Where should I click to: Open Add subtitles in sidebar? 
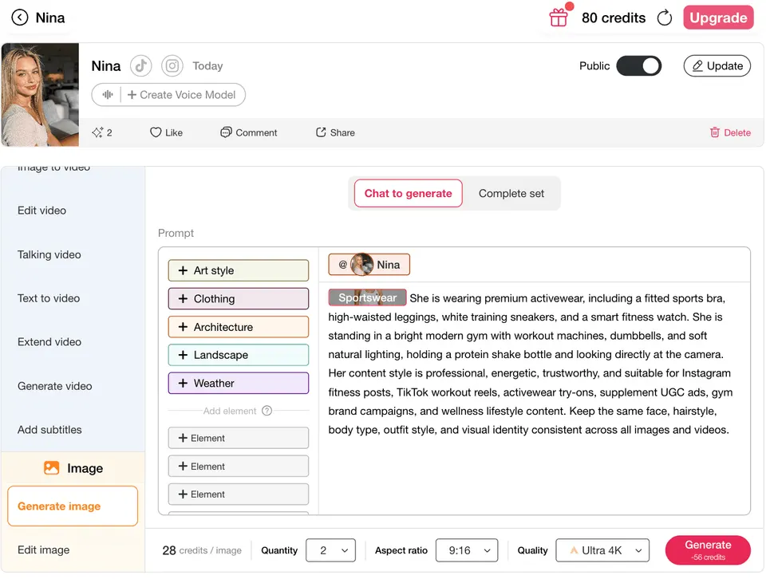pos(49,430)
